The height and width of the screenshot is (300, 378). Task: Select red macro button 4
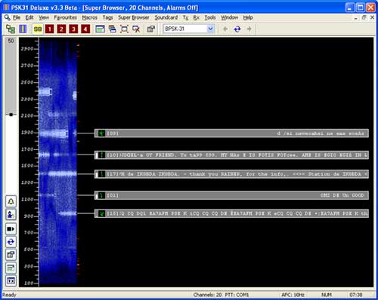click(85, 29)
